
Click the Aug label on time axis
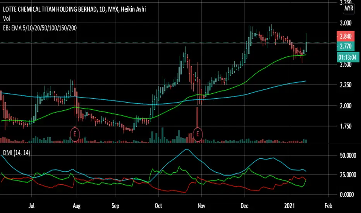(77, 206)
